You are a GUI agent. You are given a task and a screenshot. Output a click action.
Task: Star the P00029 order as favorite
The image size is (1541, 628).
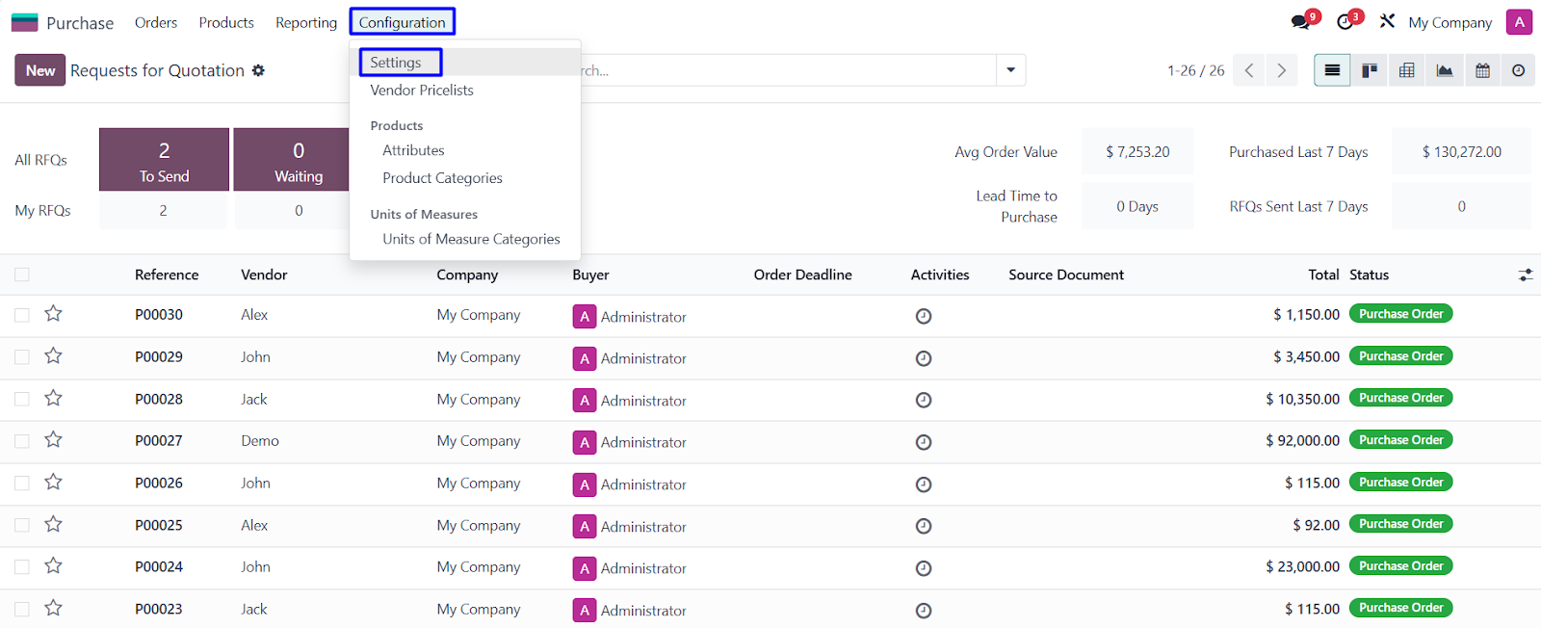53,355
